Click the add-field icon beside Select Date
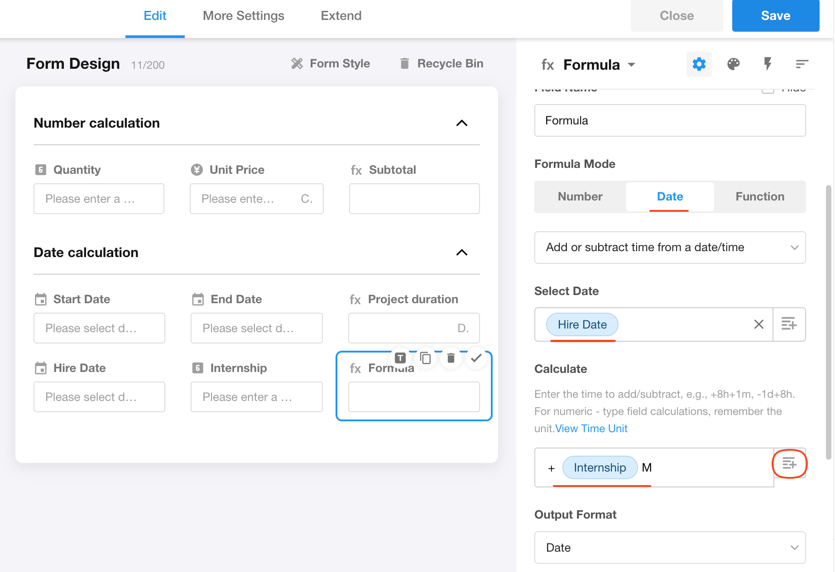This screenshot has width=835, height=572. coord(789,324)
